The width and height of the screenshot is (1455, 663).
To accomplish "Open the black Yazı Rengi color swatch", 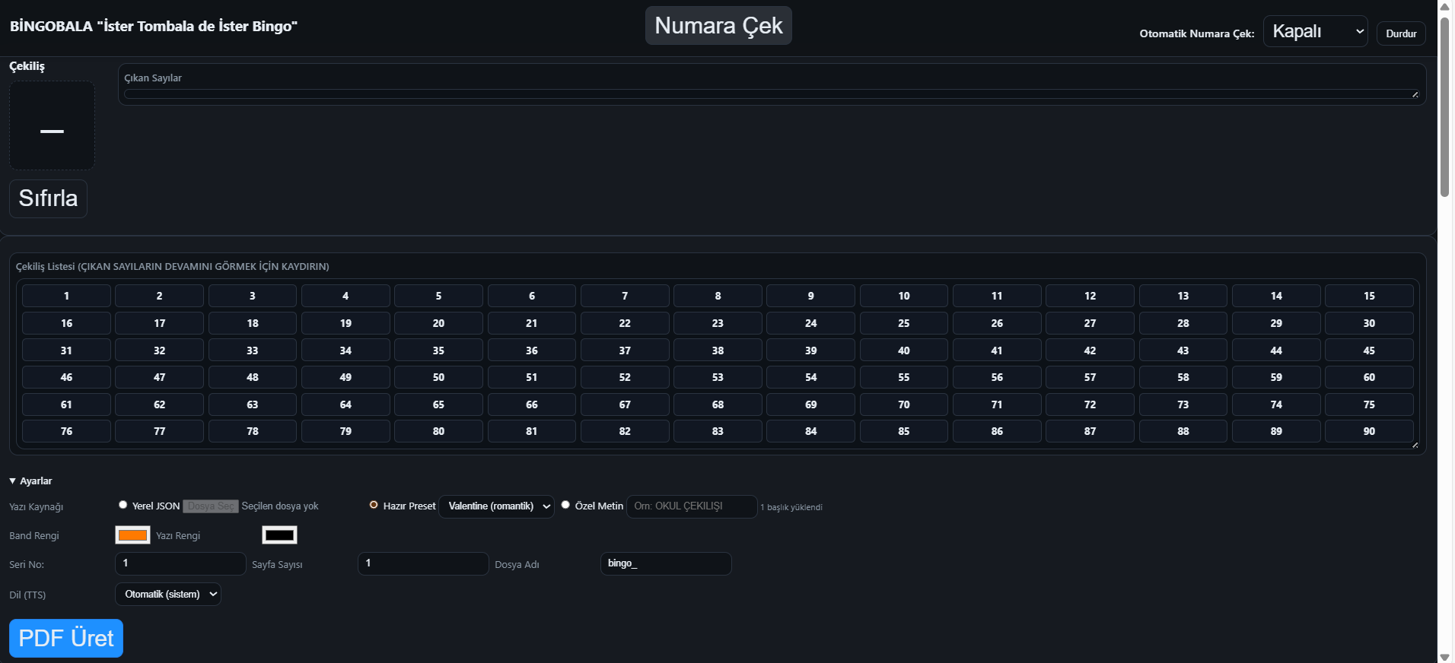I will (x=279, y=535).
